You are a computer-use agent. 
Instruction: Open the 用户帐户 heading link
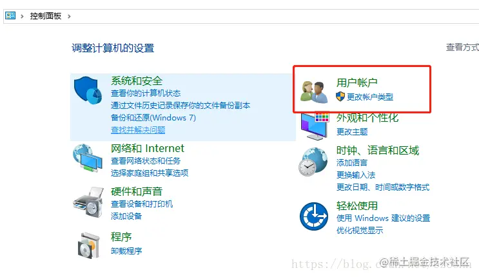tap(357, 82)
